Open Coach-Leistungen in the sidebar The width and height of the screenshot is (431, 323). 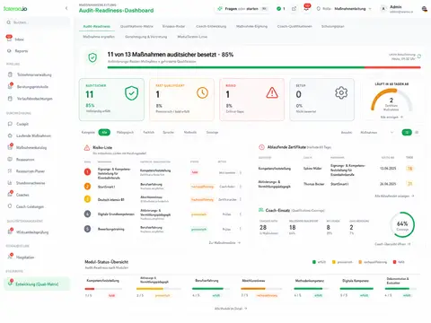[x=30, y=206]
